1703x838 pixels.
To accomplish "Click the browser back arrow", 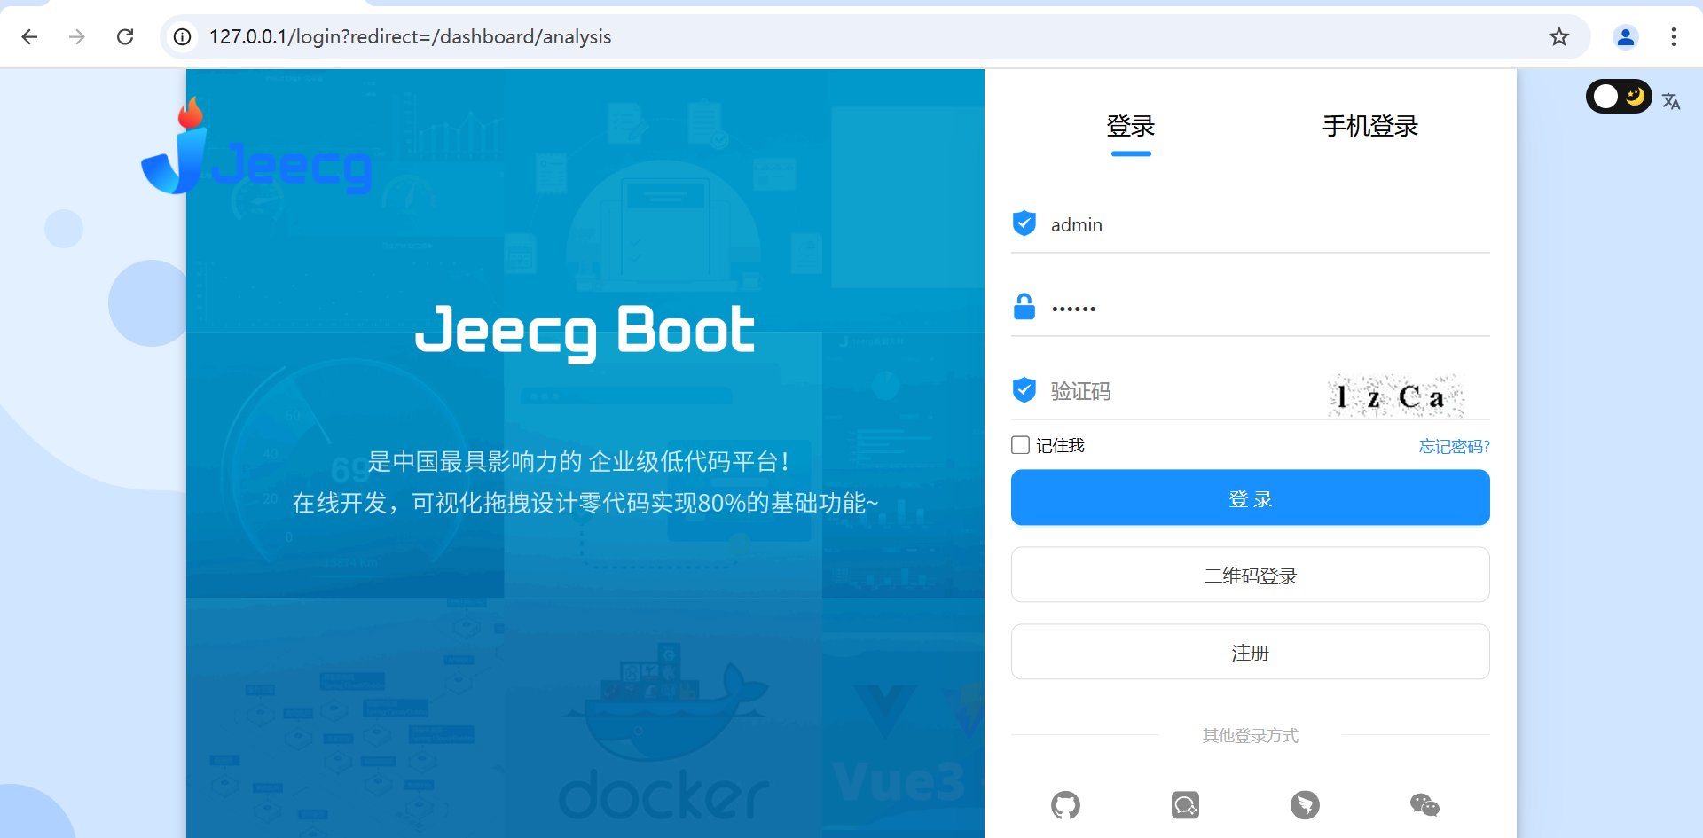I will (x=29, y=36).
